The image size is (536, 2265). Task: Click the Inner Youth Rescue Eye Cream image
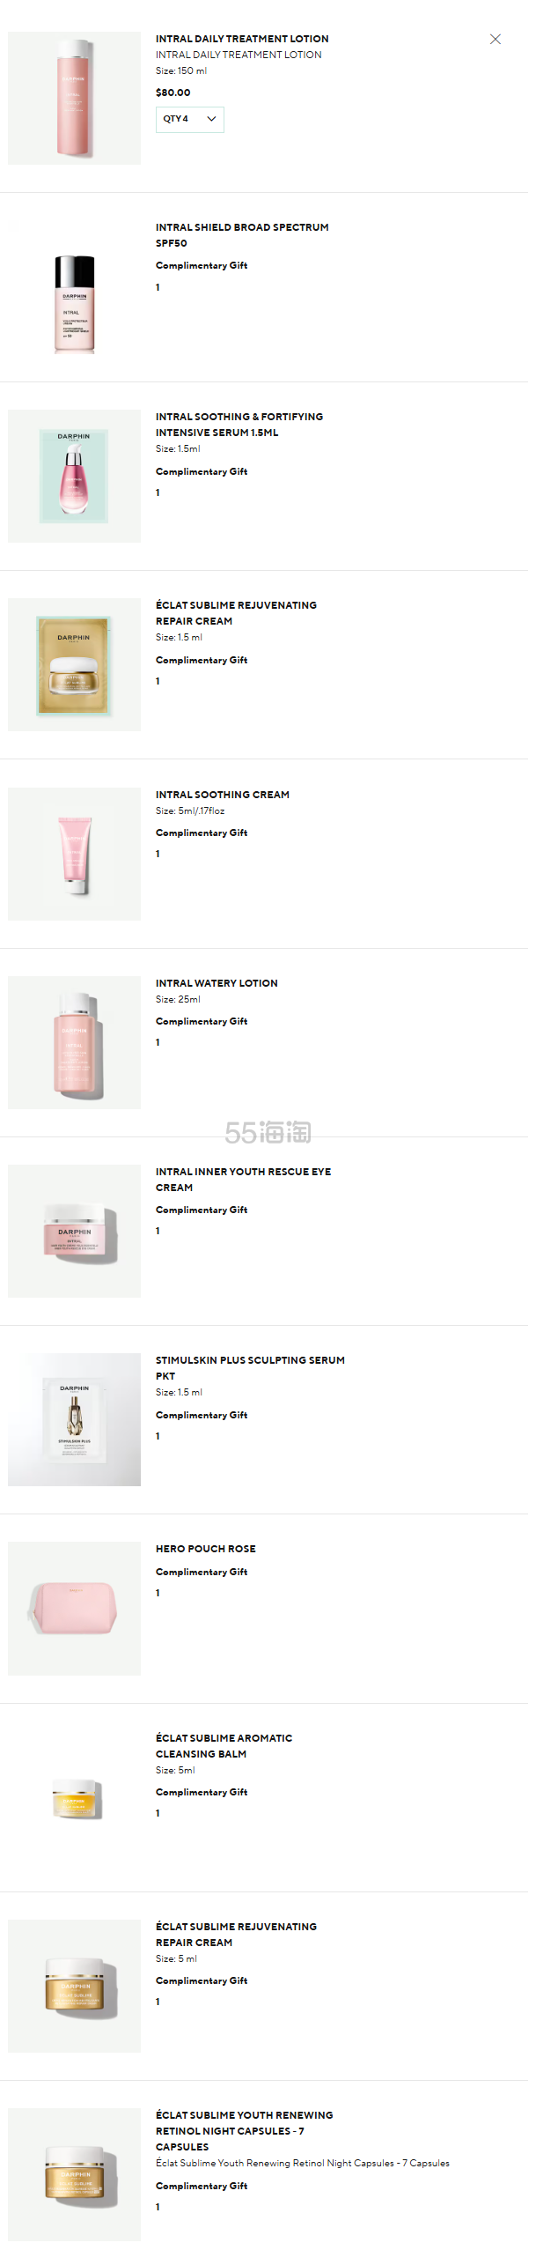point(75,1232)
